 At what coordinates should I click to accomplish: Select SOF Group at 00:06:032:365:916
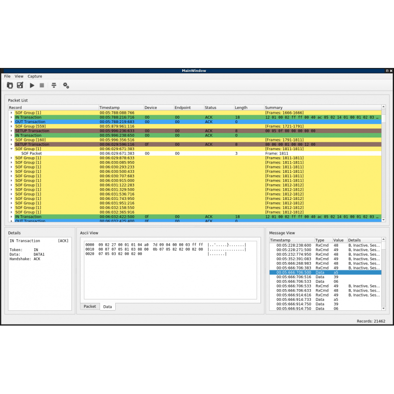[x=195, y=212]
